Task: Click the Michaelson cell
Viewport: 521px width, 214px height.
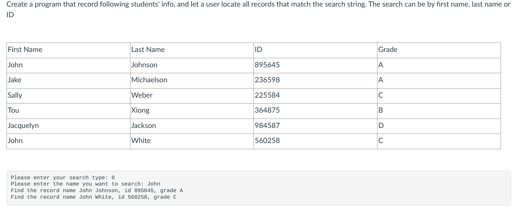Action: tap(149, 80)
